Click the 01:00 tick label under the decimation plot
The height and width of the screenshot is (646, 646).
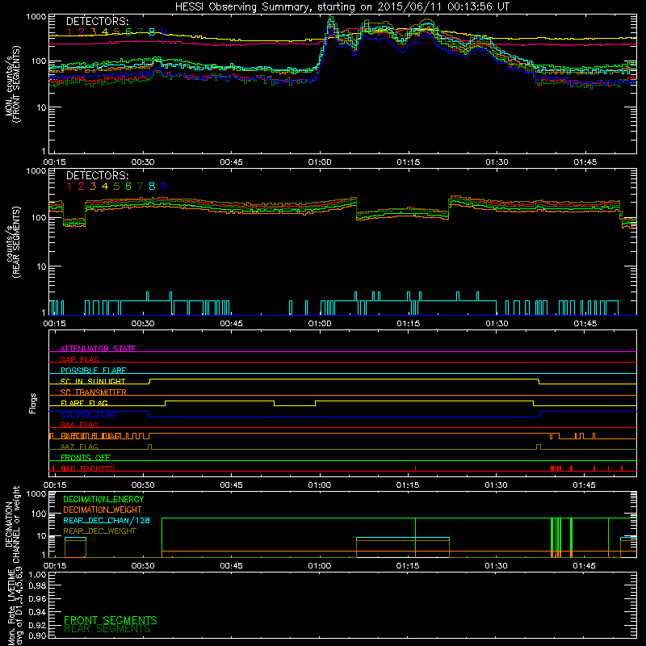pos(319,566)
